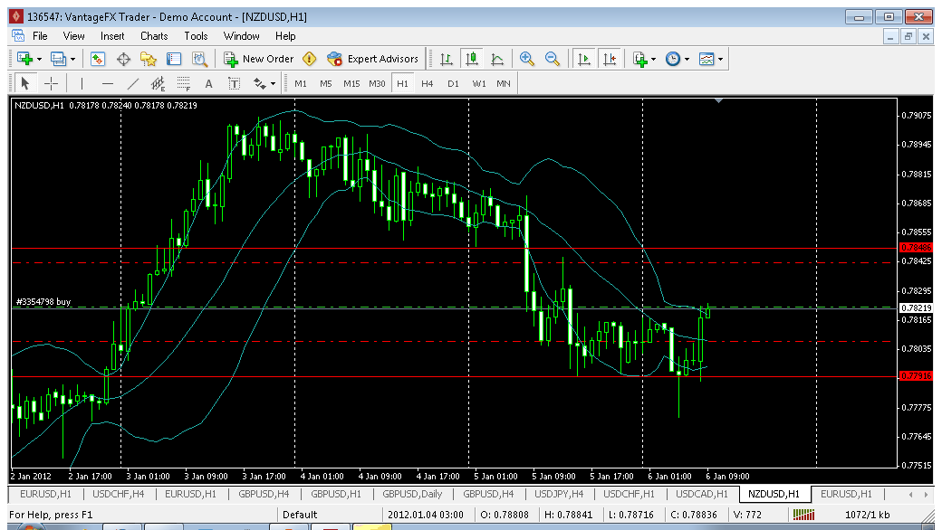
Task: Switch to M15 timeframe
Action: 351,83
